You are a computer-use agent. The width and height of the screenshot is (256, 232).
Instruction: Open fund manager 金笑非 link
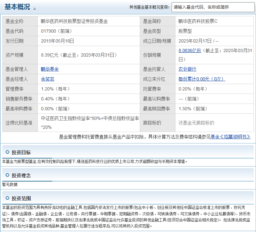tap(47, 79)
